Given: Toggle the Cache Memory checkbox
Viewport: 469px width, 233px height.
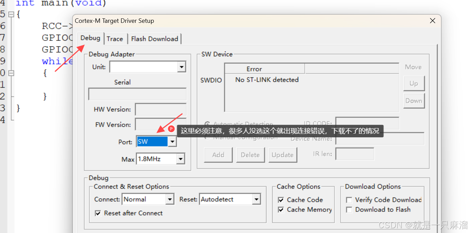Looking at the screenshot, I should coord(281,210).
